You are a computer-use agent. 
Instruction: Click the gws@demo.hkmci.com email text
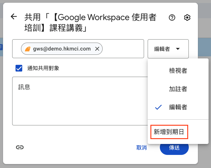coord(62,49)
